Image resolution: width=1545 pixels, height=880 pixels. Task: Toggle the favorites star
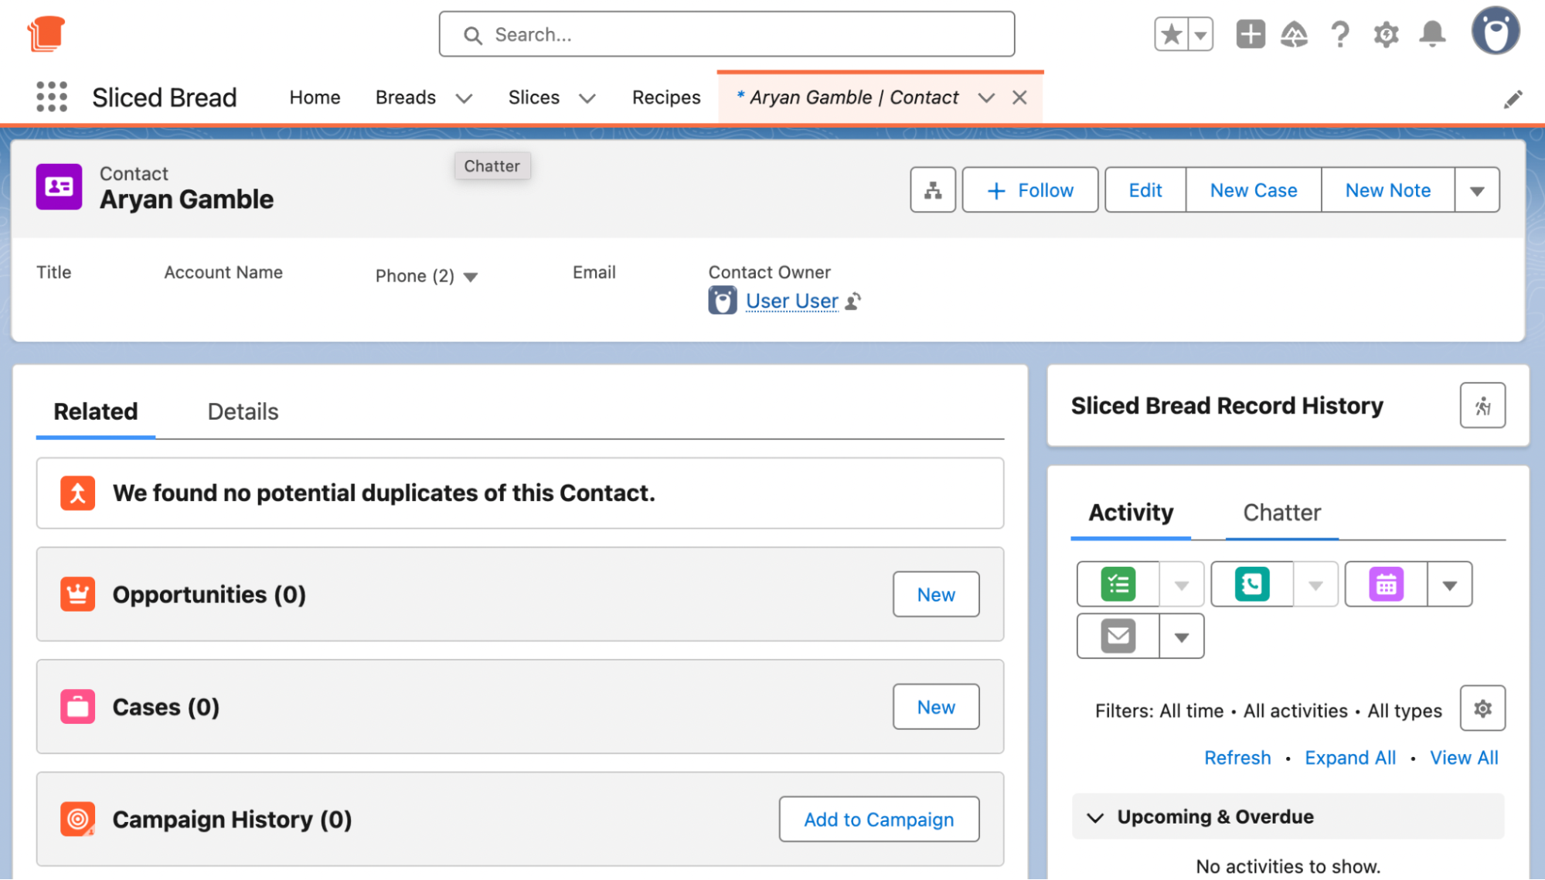(x=1172, y=34)
